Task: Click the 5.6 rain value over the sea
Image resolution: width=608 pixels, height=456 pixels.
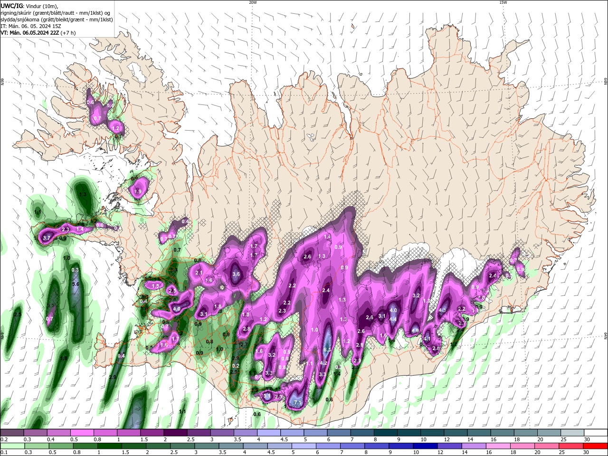Action: 75,284
